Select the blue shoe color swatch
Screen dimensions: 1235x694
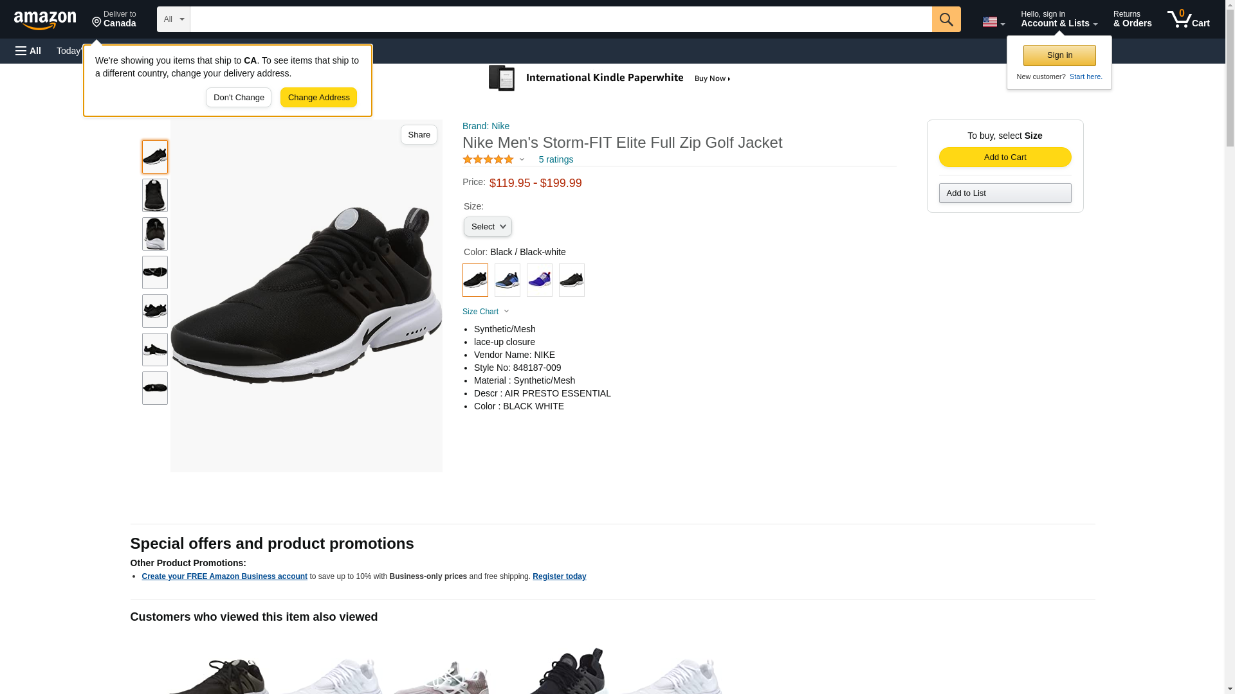pyautogui.click(x=507, y=280)
